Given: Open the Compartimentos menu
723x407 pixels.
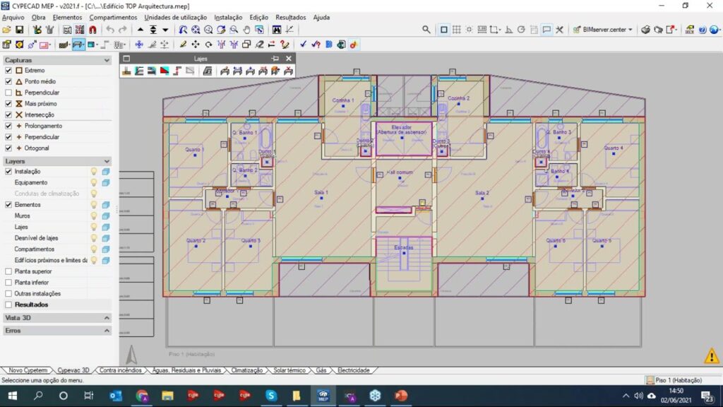Looking at the screenshot, I should coord(113,17).
